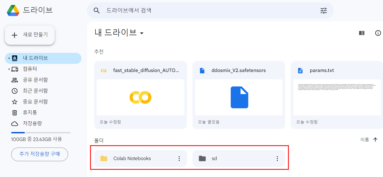Image resolution: width=383 pixels, height=177 pixels.
Task: Click 추가 저장용량 구매 button
Action: 40,154
